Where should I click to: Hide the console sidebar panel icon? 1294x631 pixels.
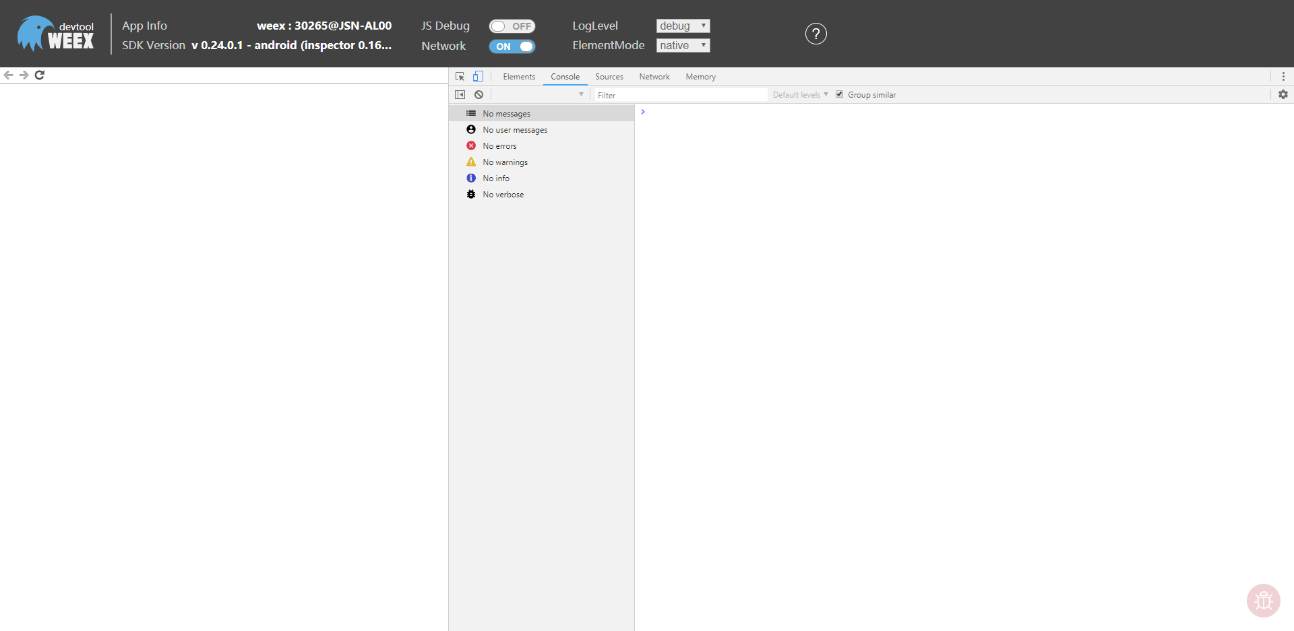pos(460,95)
